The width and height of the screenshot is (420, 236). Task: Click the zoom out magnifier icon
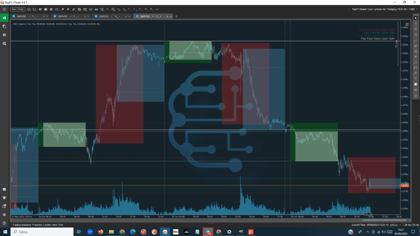click(68, 9)
